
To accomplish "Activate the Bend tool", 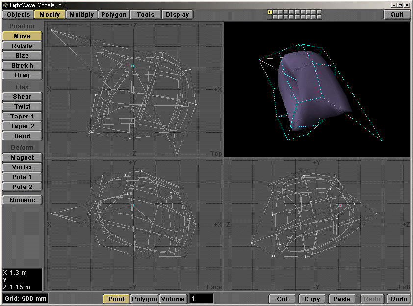I will pyautogui.click(x=22, y=136).
